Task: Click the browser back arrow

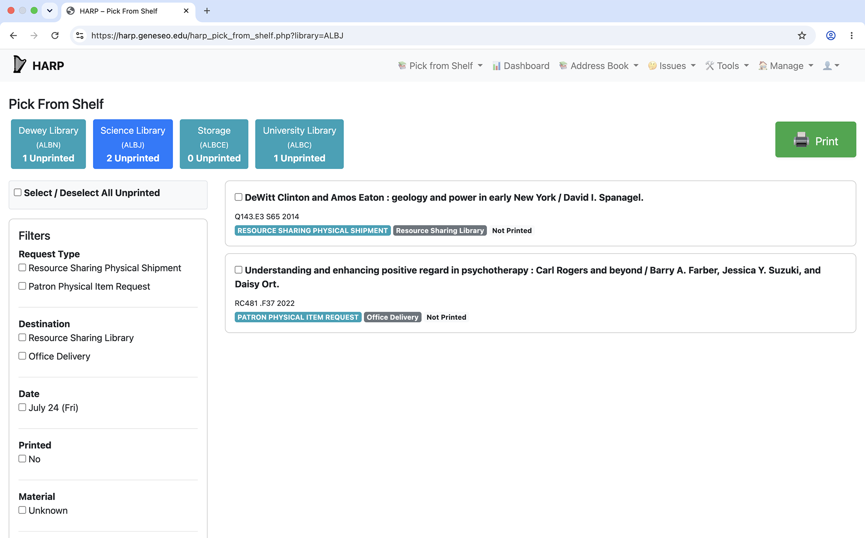Action: pos(13,35)
